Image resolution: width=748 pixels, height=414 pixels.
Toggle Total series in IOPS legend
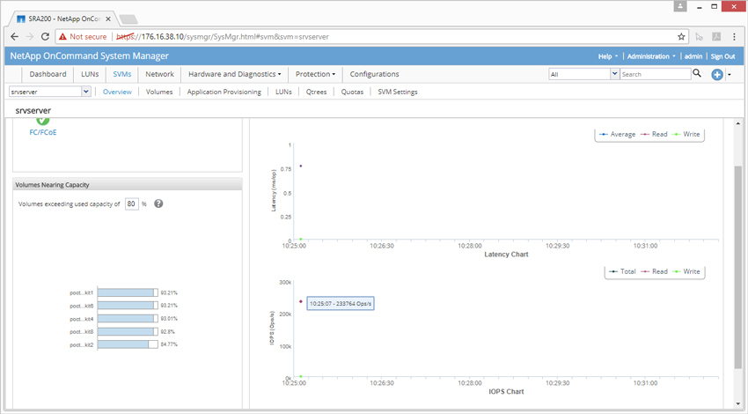pos(622,271)
